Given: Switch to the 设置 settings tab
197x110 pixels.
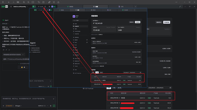Looking at the screenshot, I should pyautogui.click(x=95, y=7).
